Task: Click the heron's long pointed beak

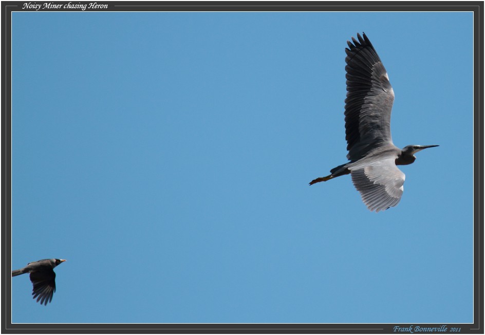Action: (x=428, y=147)
